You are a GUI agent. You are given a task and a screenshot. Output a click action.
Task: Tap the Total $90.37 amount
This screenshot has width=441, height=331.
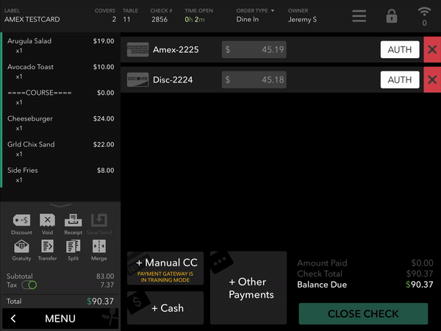tap(101, 302)
